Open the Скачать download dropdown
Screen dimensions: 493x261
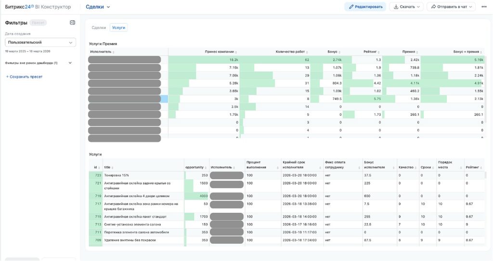[406, 7]
